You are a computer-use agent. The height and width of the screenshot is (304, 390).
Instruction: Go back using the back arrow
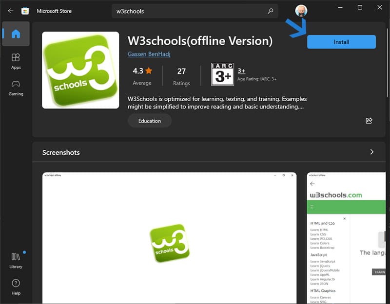click(10, 11)
